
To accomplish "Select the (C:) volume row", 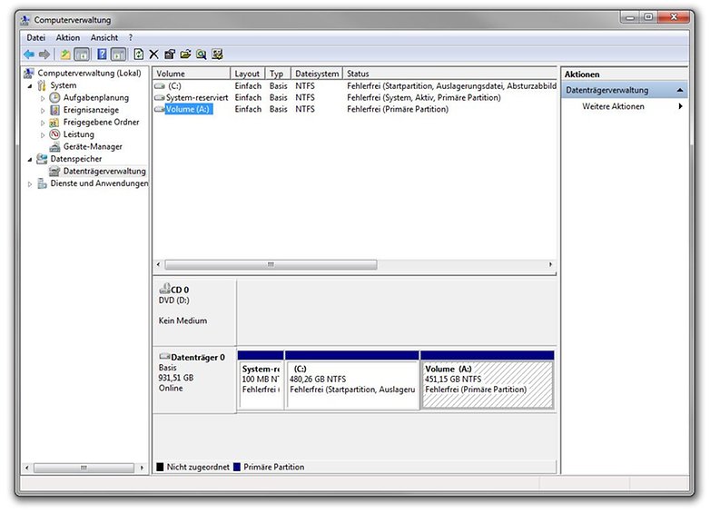I will (x=355, y=85).
